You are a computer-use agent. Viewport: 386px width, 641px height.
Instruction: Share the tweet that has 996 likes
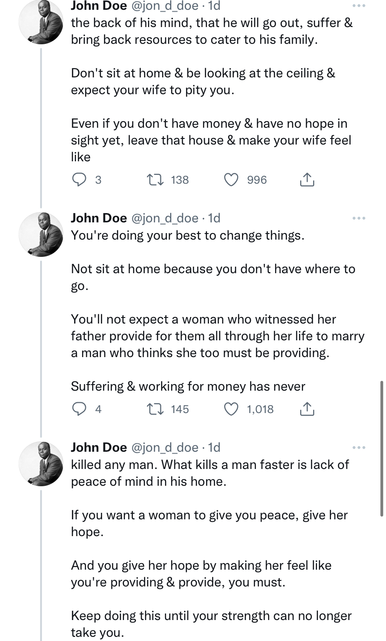pos(306,179)
